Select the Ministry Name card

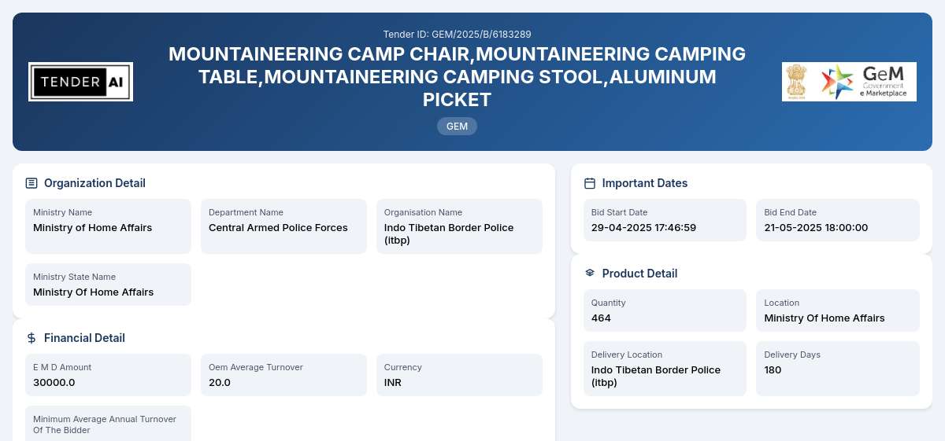108,226
